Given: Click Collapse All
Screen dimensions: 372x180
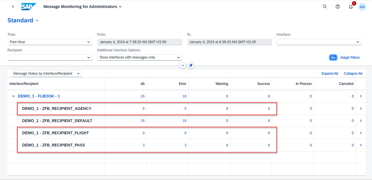Looking at the screenshot, I should click(x=353, y=74).
